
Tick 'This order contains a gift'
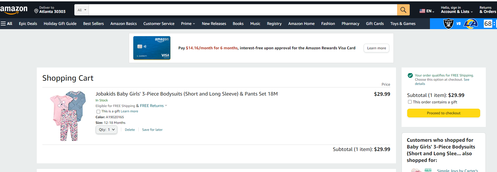pyautogui.click(x=410, y=102)
